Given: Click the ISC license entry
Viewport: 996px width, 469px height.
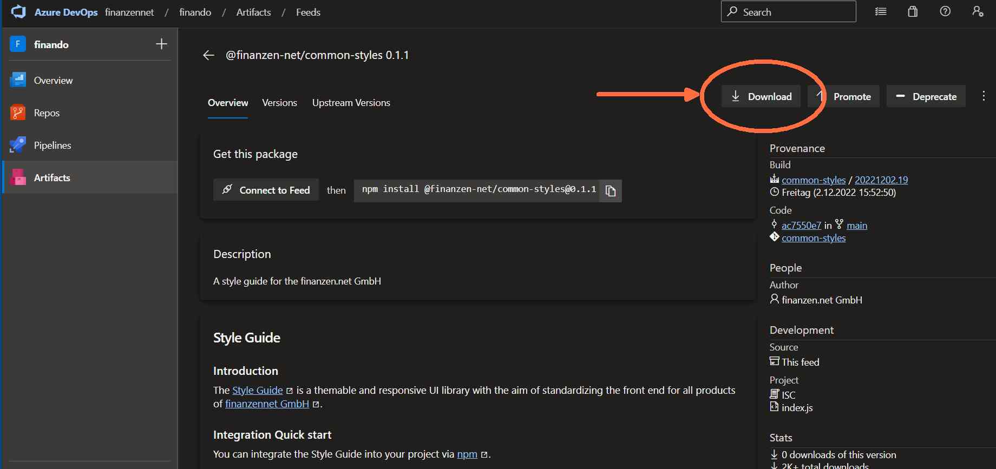Looking at the screenshot, I should [789, 395].
